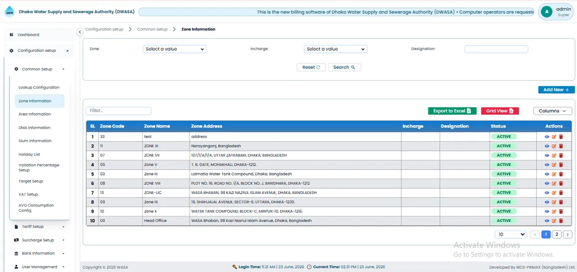Screen dimensions: 577x272
Task: Edit the Zone V row
Action: pos(554,165)
